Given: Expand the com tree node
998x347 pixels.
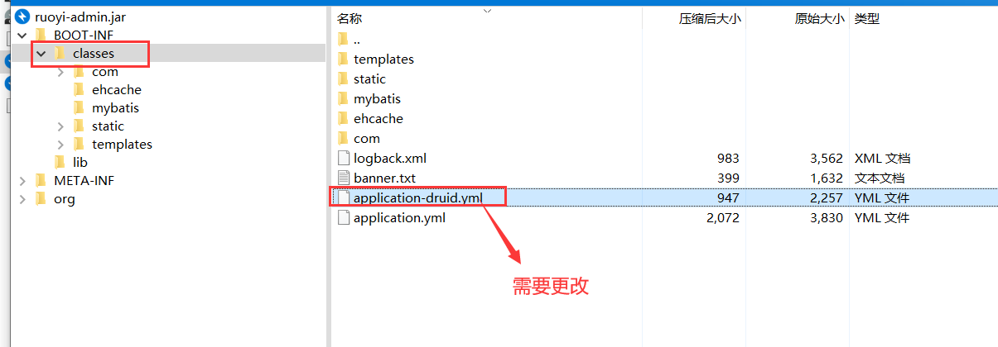Looking at the screenshot, I should (x=60, y=71).
